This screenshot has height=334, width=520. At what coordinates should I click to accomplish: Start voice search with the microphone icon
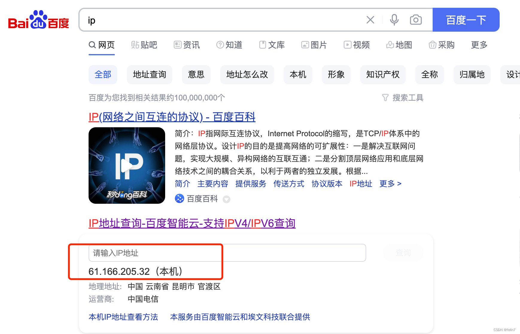coord(394,20)
